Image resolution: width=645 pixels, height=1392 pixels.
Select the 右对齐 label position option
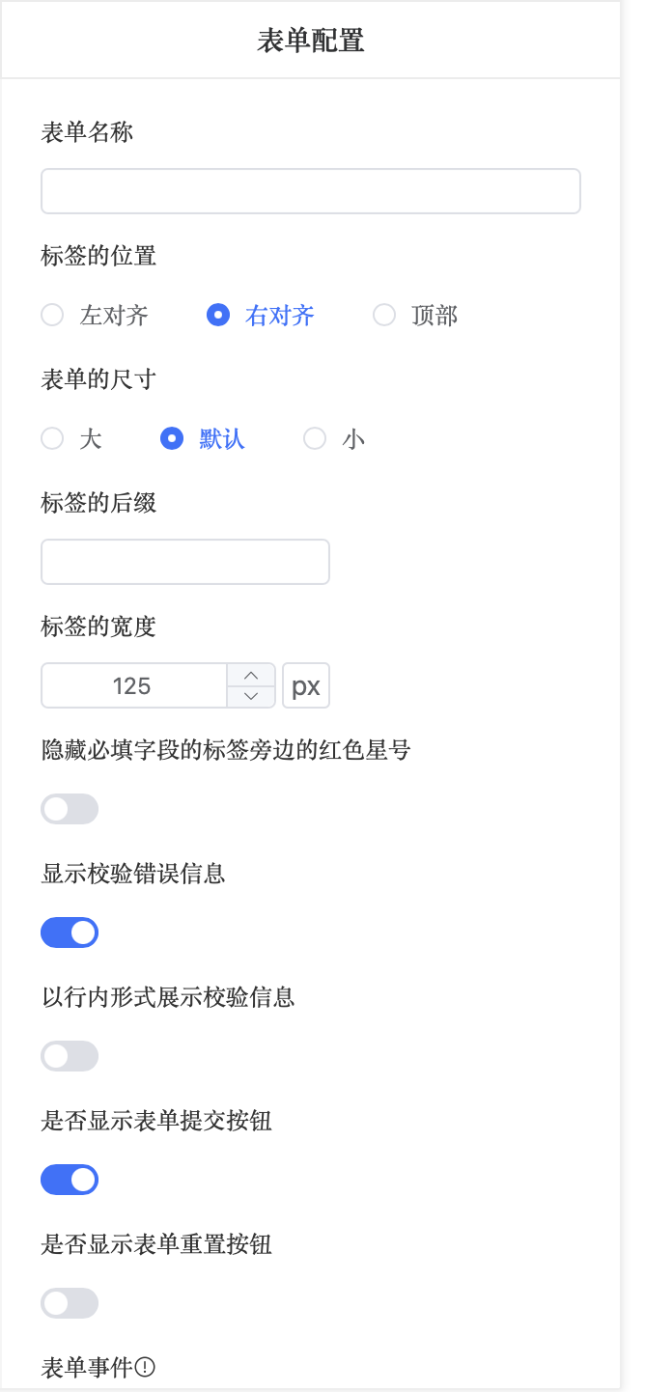(218, 315)
